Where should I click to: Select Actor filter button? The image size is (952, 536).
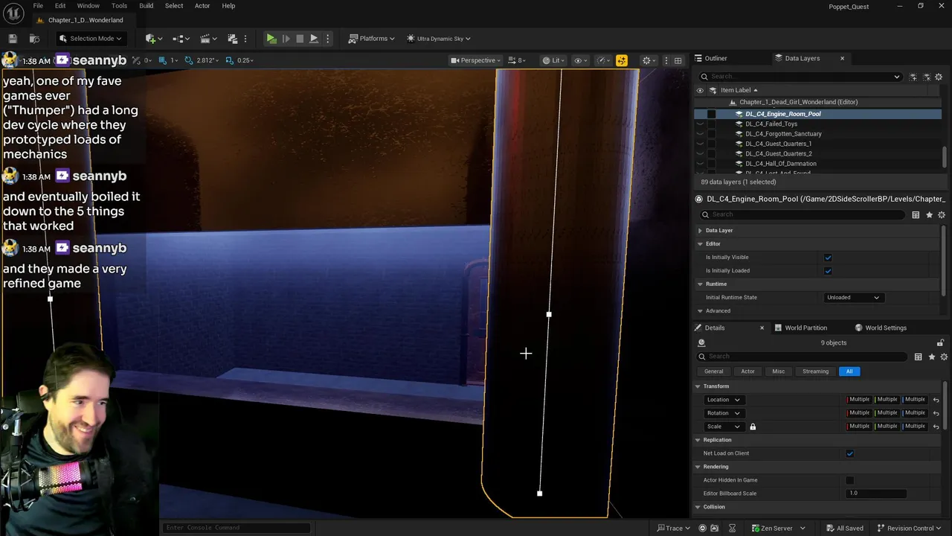(x=747, y=371)
